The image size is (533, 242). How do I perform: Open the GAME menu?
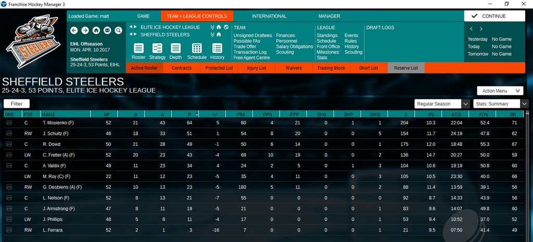[144, 16]
